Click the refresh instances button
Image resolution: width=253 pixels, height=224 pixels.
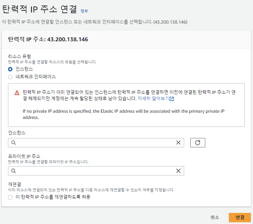point(198,143)
